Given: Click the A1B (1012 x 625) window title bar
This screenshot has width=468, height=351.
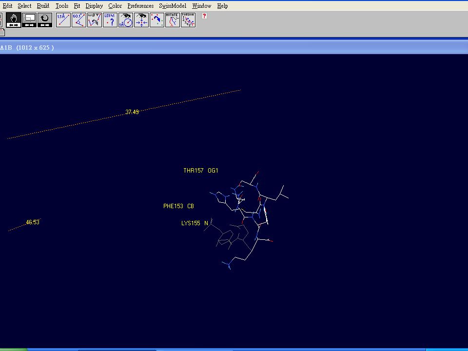Looking at the screenshot, I should tap(234, 47).
